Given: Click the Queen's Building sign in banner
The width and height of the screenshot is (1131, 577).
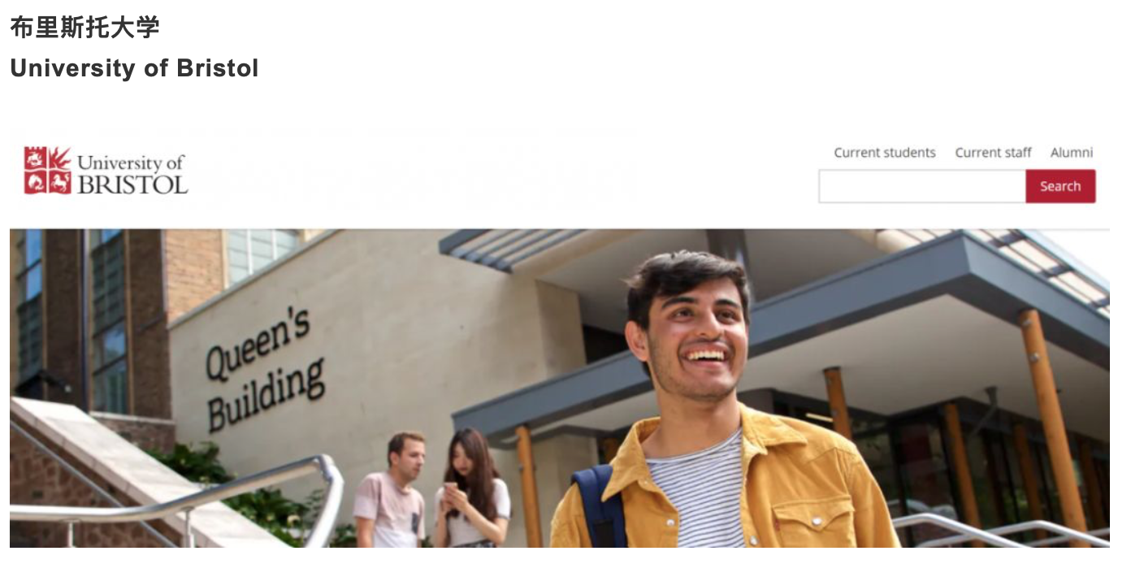Looking at the screenshot, I should pos(263,368).
